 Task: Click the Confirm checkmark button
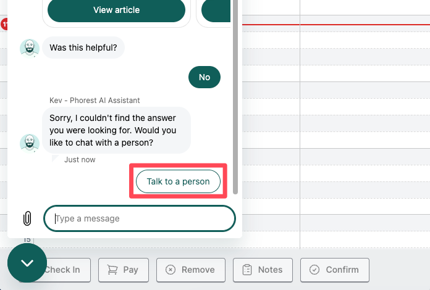[334, 270]
